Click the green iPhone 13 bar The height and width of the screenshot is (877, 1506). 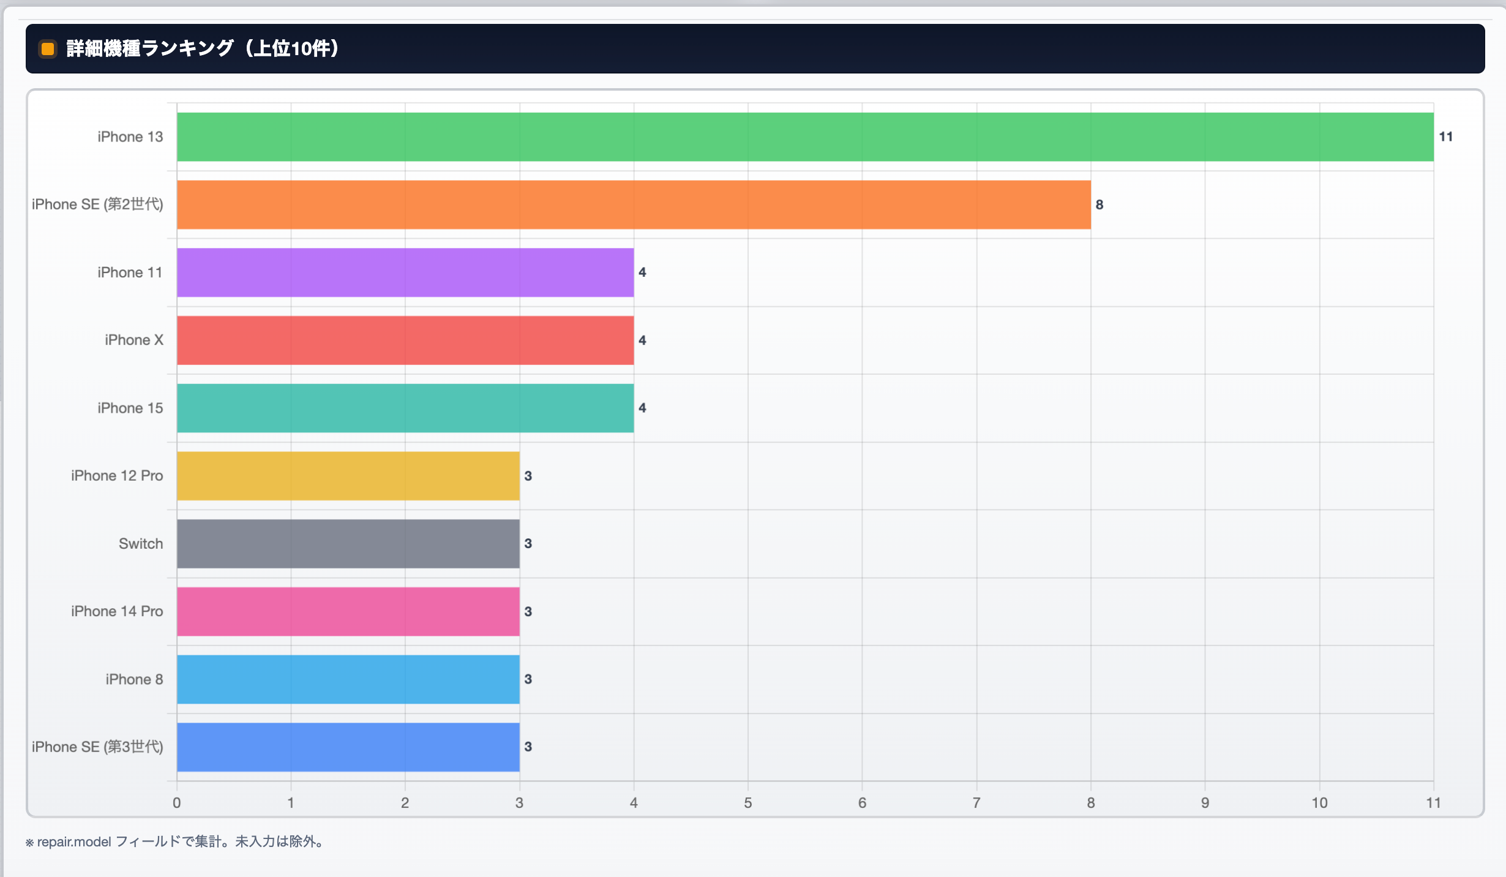click(805, 137)
